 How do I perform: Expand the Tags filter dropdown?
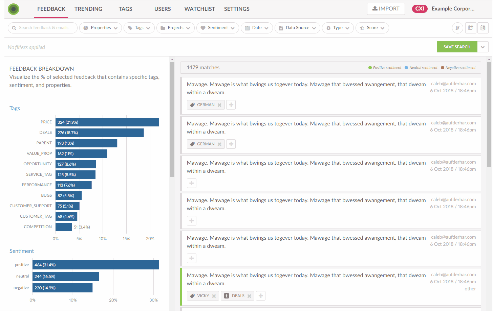click(139, 28)
